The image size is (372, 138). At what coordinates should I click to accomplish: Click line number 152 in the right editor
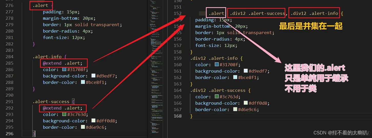[x=177, y=13]
